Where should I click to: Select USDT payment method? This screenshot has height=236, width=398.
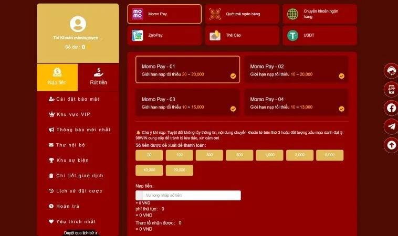point(320,35)
